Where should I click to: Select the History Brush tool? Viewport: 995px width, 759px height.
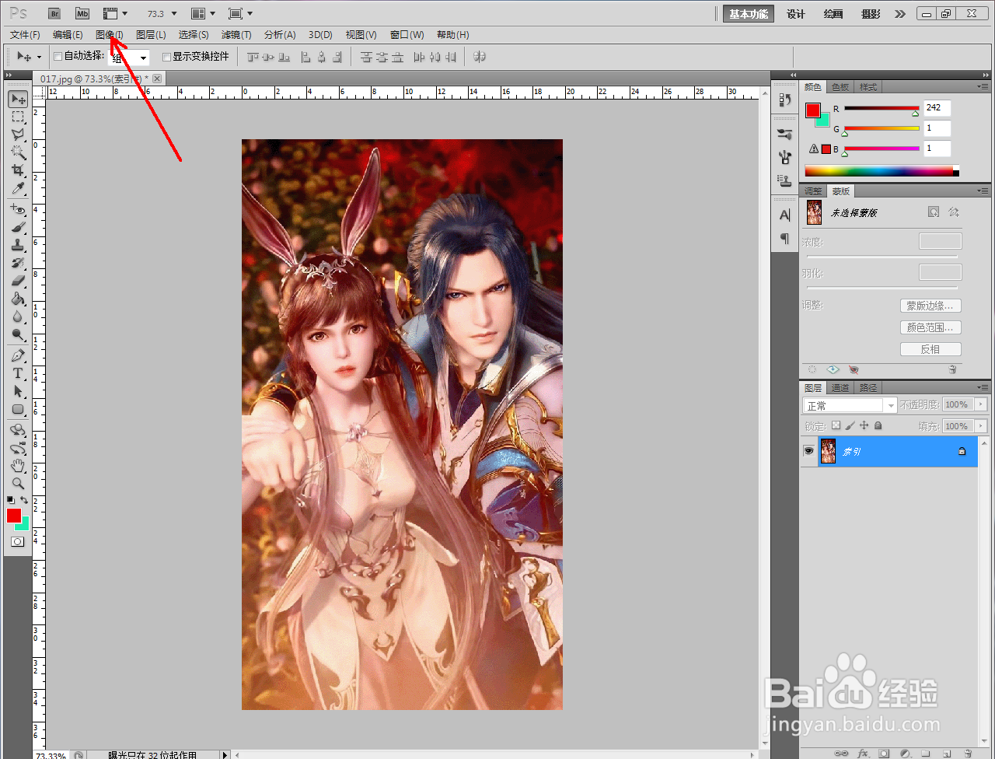tap(18, 263)
